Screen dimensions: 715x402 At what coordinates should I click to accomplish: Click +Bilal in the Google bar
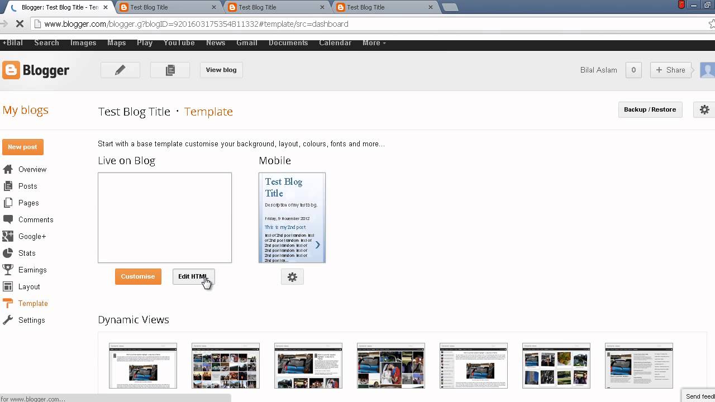tap(12, 43)
